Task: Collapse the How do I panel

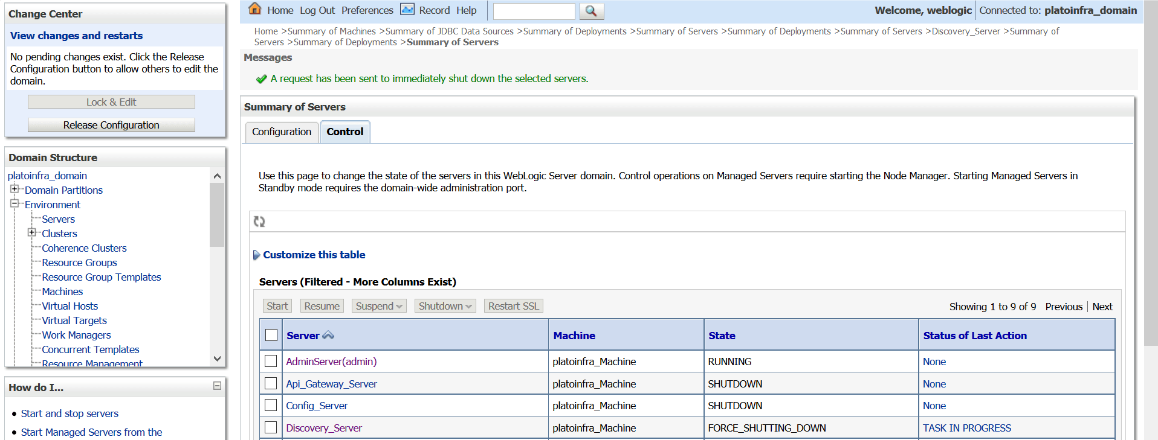Action: pyautogui.click(x=218, y=386)
